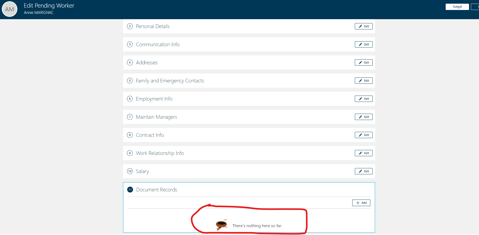Click step 8 circle icon
Viewport: 479px width, 235px height.
click(130, 135)
